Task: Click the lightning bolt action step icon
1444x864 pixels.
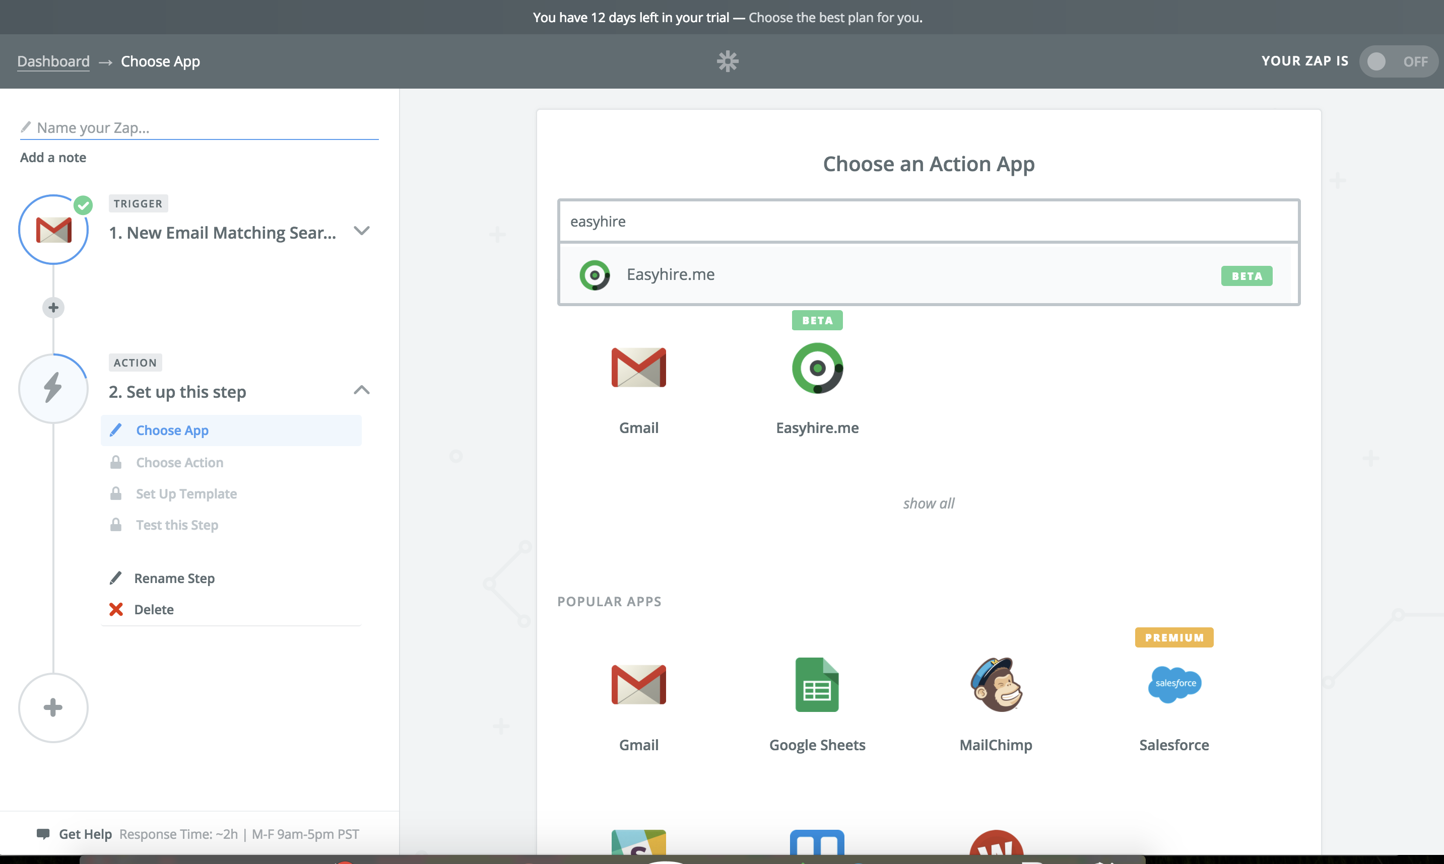Action: click(x=53, y=388)
